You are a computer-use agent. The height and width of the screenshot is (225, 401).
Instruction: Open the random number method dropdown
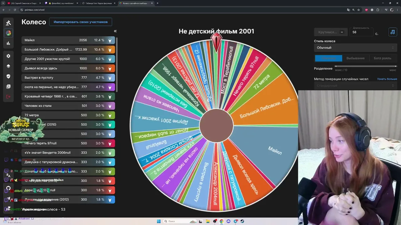click(356, 86)
